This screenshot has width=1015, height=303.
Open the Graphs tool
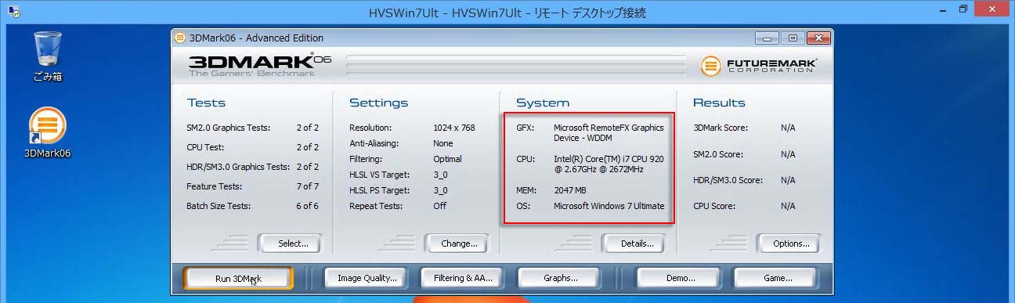pos(560,278)
